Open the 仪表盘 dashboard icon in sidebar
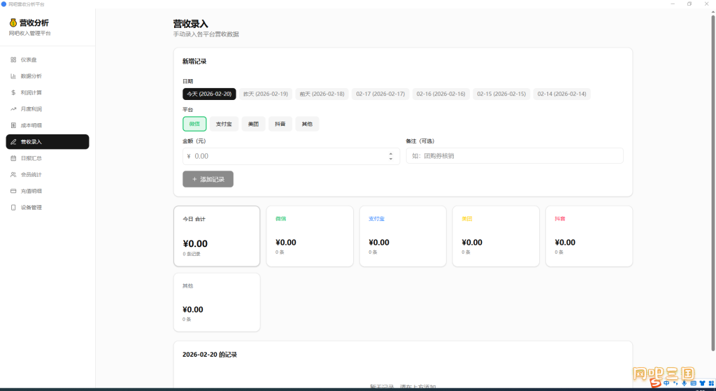The image size is (716, 391). point(13,60)
